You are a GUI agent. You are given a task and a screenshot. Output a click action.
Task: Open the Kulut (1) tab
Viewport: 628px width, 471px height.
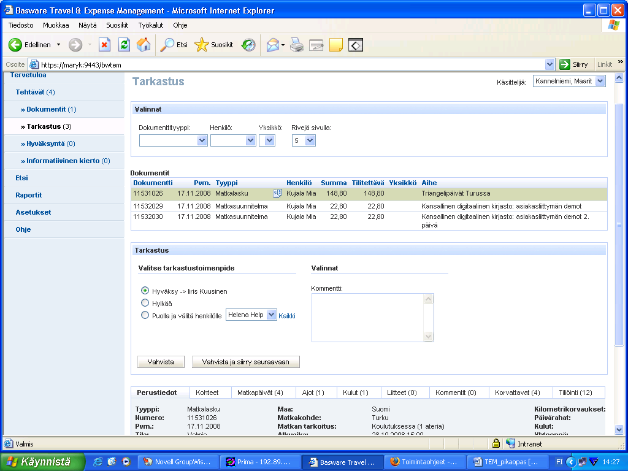pyautogui.click(x=355, y=392)
